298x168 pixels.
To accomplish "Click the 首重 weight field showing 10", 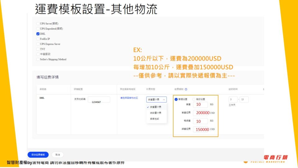I will pyautogui.click(x=200, y=105).
